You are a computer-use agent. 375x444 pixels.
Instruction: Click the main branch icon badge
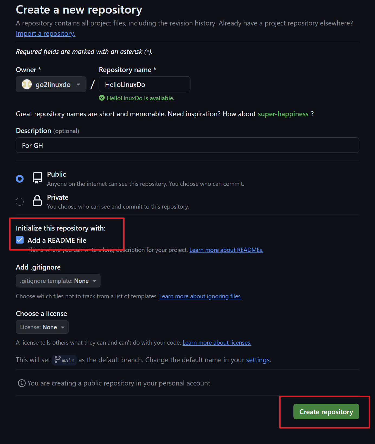(x=64, y=360)
